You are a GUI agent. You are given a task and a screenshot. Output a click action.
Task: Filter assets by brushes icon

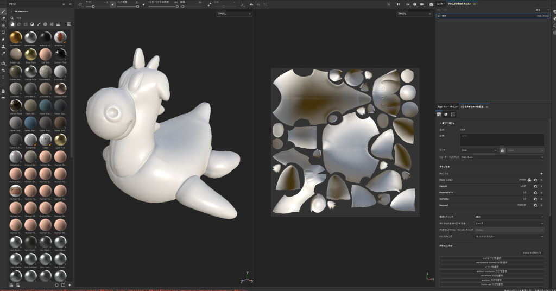click(39, 24)
